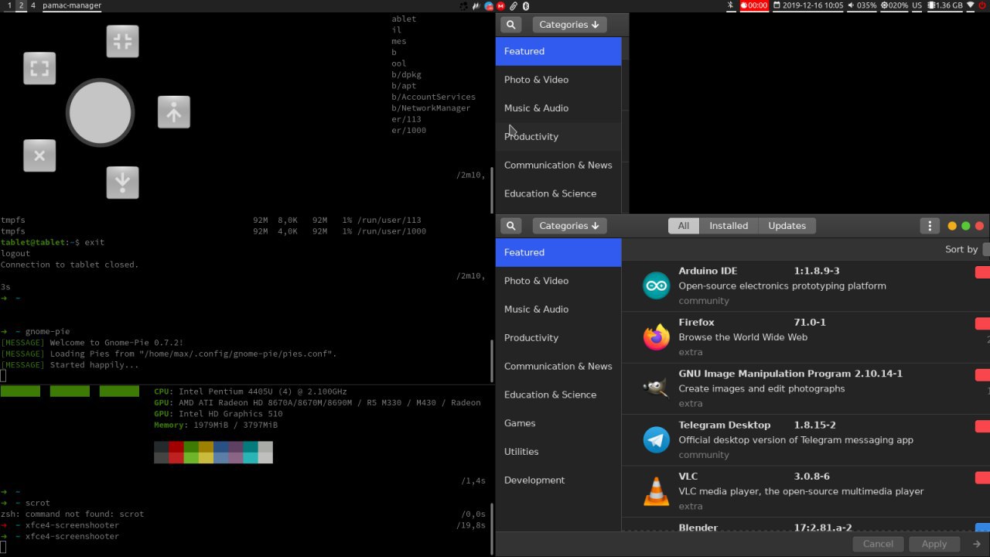Click the pamac-manager window title
990x557 pixels.
[x=72, y=5]
